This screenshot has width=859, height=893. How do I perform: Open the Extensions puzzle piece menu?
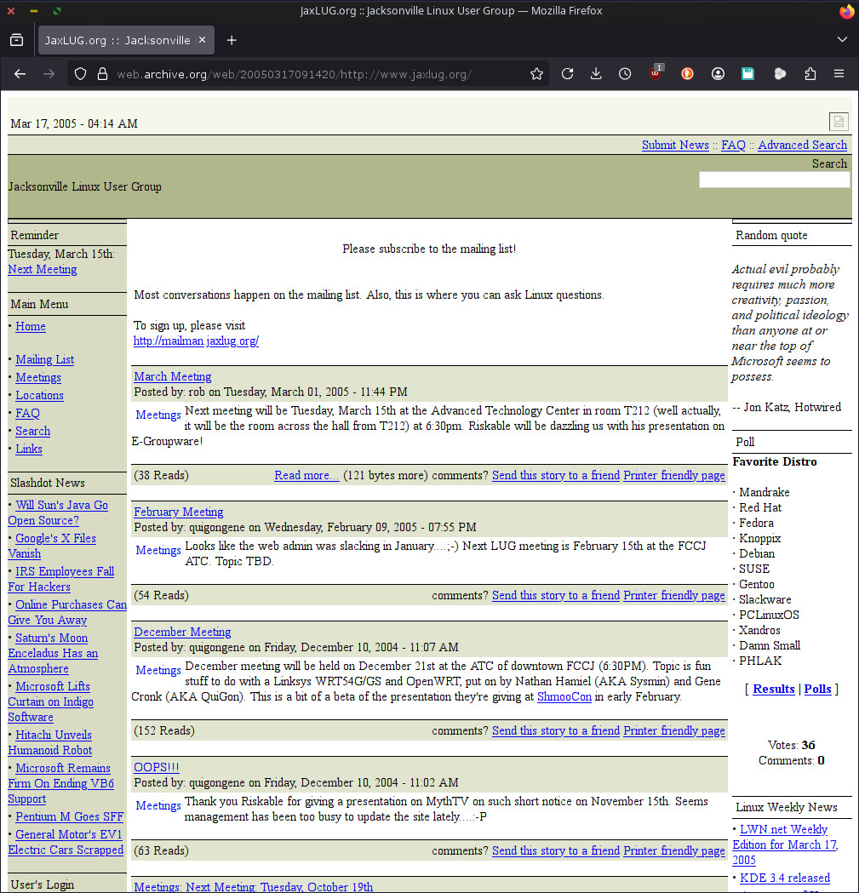point(810,74)
